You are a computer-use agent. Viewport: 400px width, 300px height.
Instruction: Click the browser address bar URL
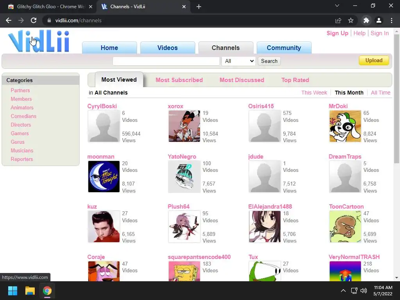pos(78,20)
